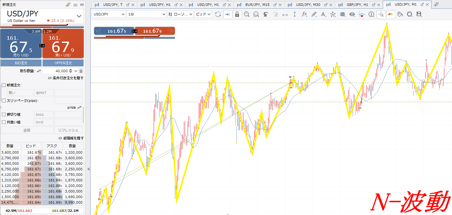452x215 pixels.
Task: Click swap arrows next to 取引数量
Action: tap(39, 71)
